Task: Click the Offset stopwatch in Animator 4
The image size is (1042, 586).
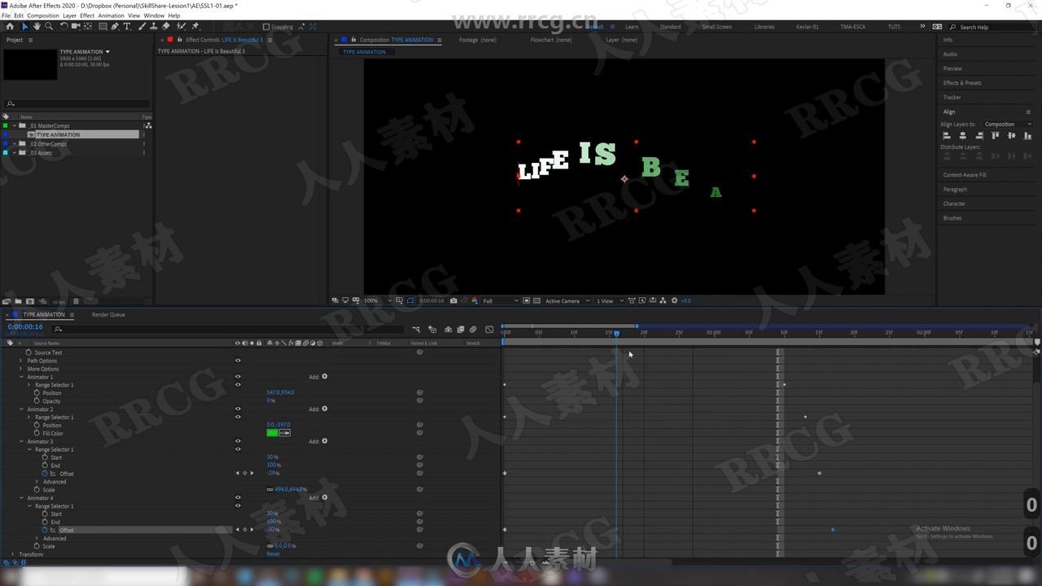Action: pyautogui.click(x=45, y=530)
